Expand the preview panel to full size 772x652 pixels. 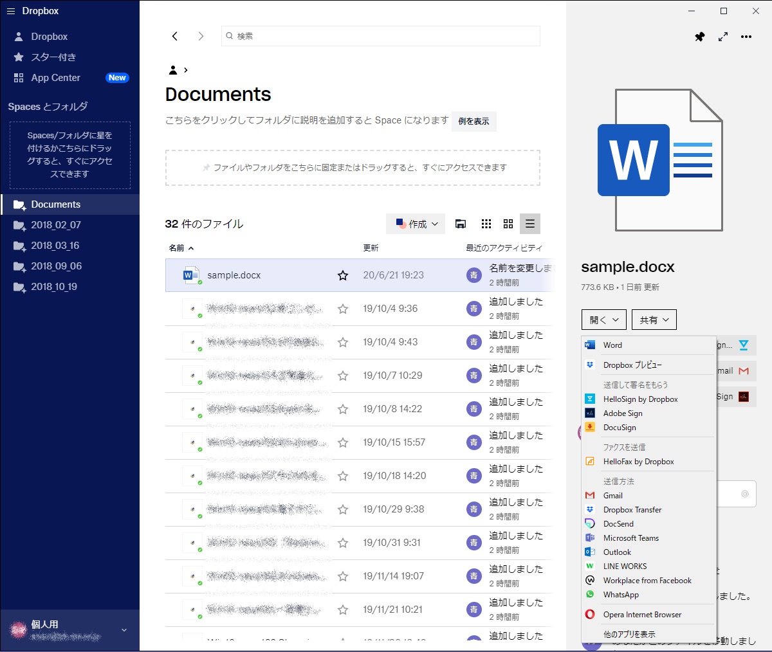tap(723, 37)
